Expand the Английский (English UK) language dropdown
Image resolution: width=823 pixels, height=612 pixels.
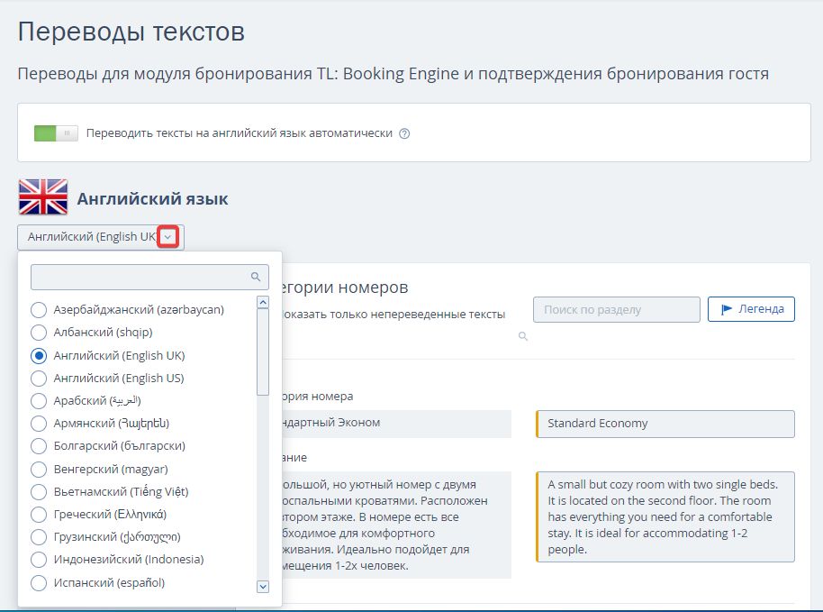click(168, 237)
